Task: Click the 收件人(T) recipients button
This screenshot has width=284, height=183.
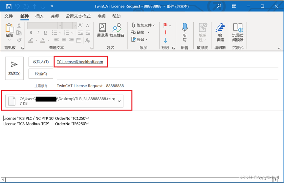Action: coord(41,62)
